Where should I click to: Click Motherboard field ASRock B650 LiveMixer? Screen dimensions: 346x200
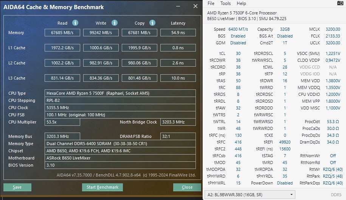click(120, 158)
